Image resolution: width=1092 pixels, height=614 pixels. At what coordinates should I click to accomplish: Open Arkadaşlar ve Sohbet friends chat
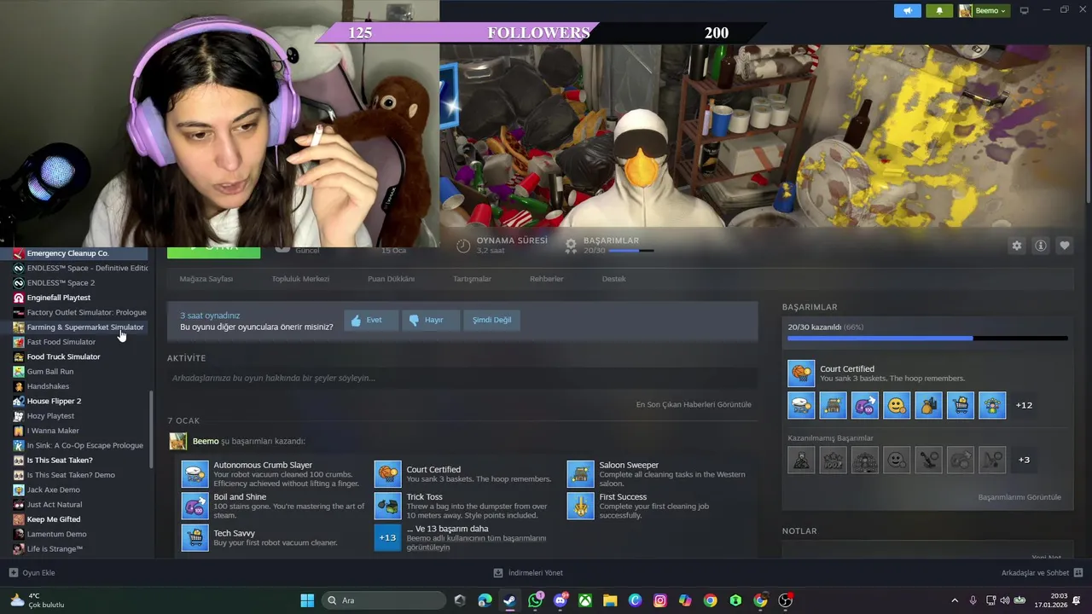point(1042,573)
